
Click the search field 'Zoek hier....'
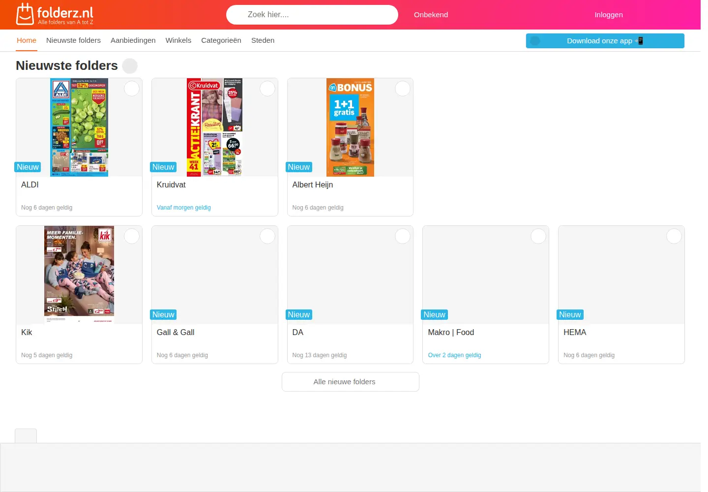(312, 15)
